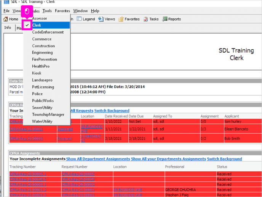
Task: Open tracking number OPRA-Req-19-00029.6
Action: pyautogui.click(x=28, y=179)
